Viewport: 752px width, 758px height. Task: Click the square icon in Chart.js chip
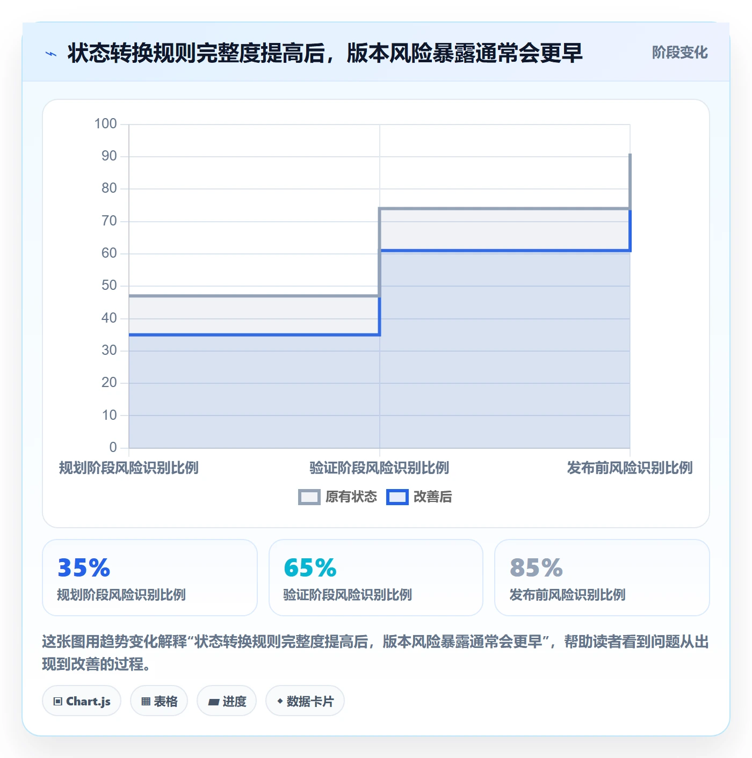pyautogui.click(x=58, y=702)
